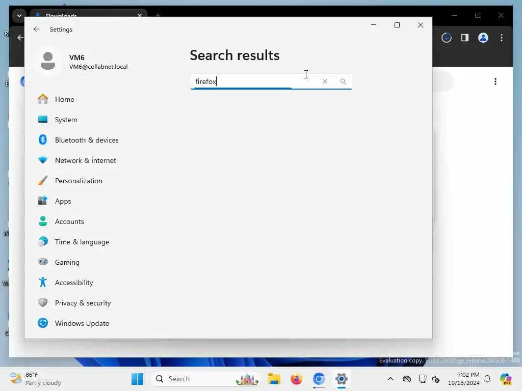The width and height of the screenshot is (522, 391).
Task: Open Chrome three-dot menu
Action: coord(502,38)
